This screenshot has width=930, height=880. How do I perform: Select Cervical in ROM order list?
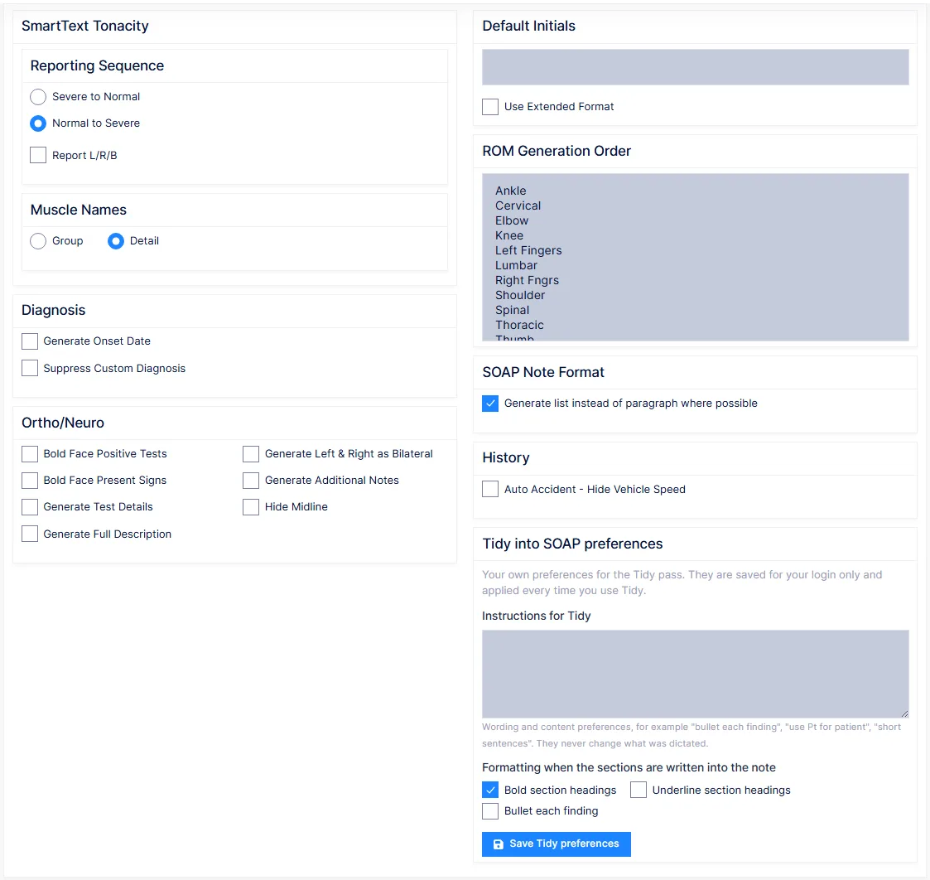(518, 205)
